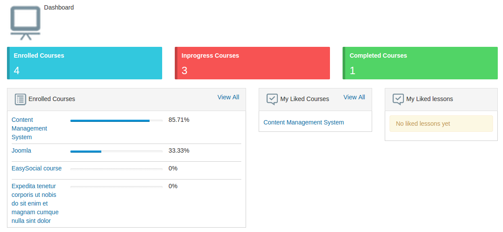The height and width of the screenshot is (232, 503).
Task: Click the My Liked Courses checkmark icon
Action: pyautogui.click(x=272, y=99)
